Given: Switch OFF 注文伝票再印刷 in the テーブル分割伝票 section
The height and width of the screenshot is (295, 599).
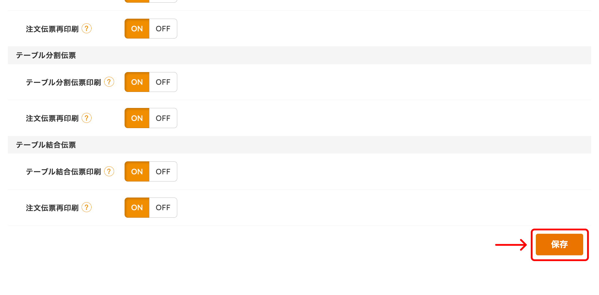Looking at the screenshot, I should [x=163, y=118].
